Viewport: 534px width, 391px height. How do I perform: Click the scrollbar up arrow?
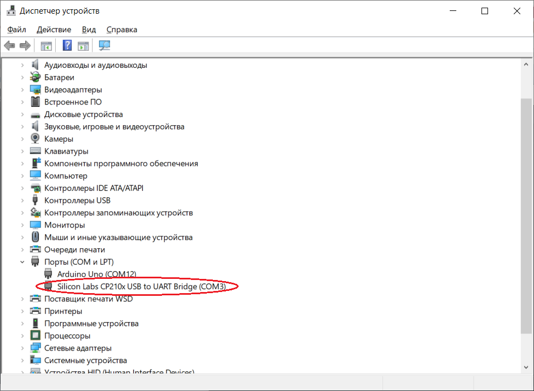tap(526, 64)
